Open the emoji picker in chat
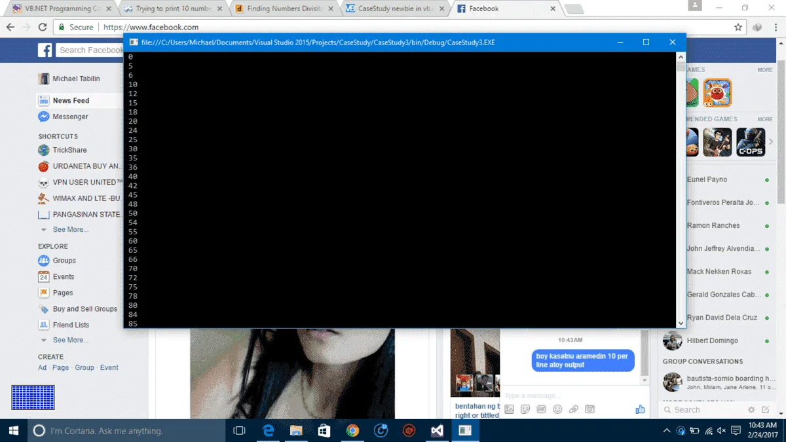The image size is (786, 442). point(557,409)
